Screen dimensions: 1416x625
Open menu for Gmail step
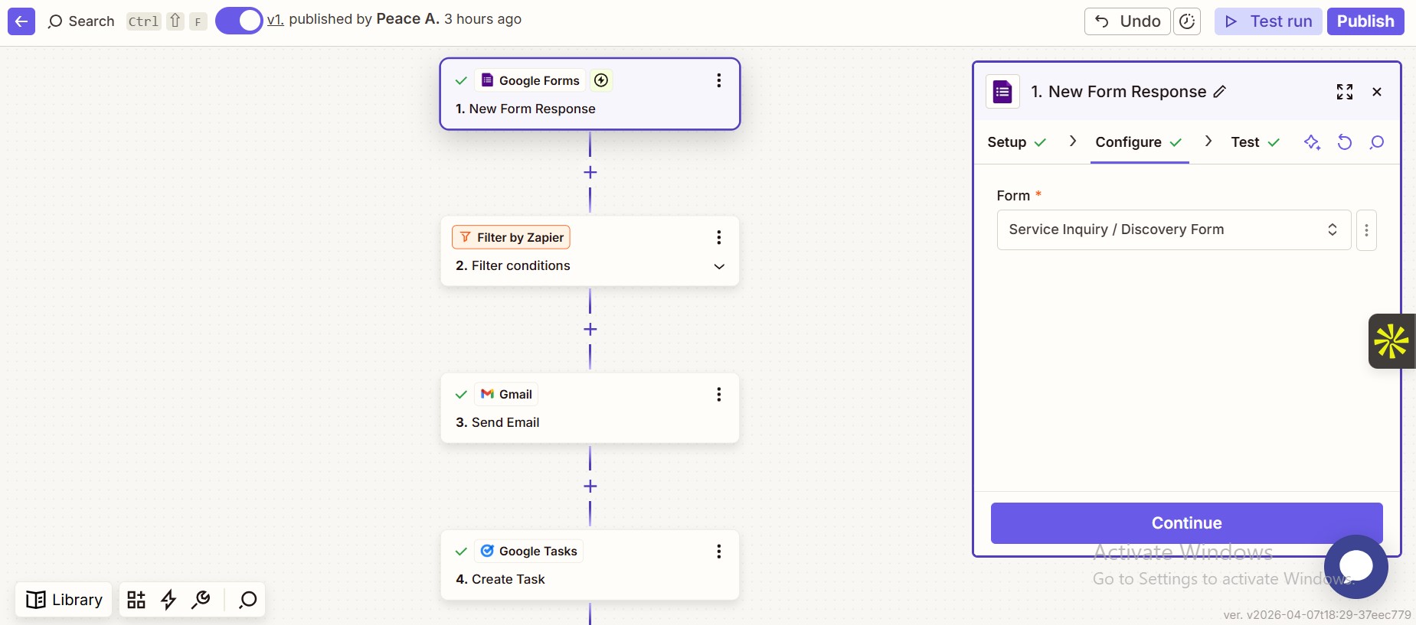718,394
